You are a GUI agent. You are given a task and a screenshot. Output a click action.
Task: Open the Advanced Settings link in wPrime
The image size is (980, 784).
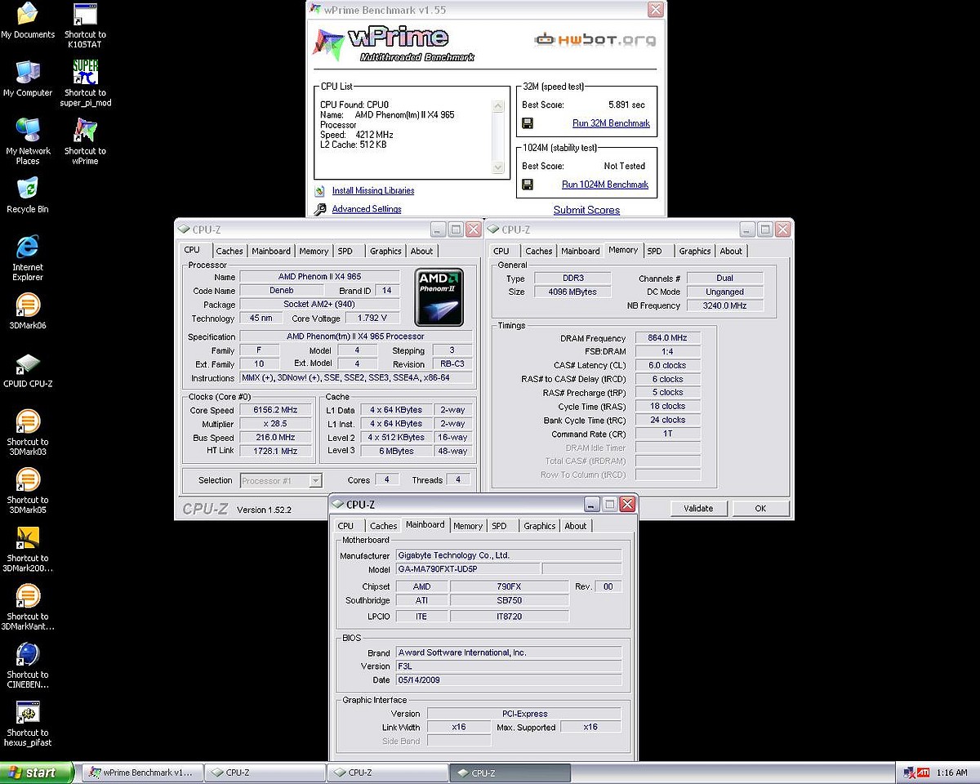367,209
